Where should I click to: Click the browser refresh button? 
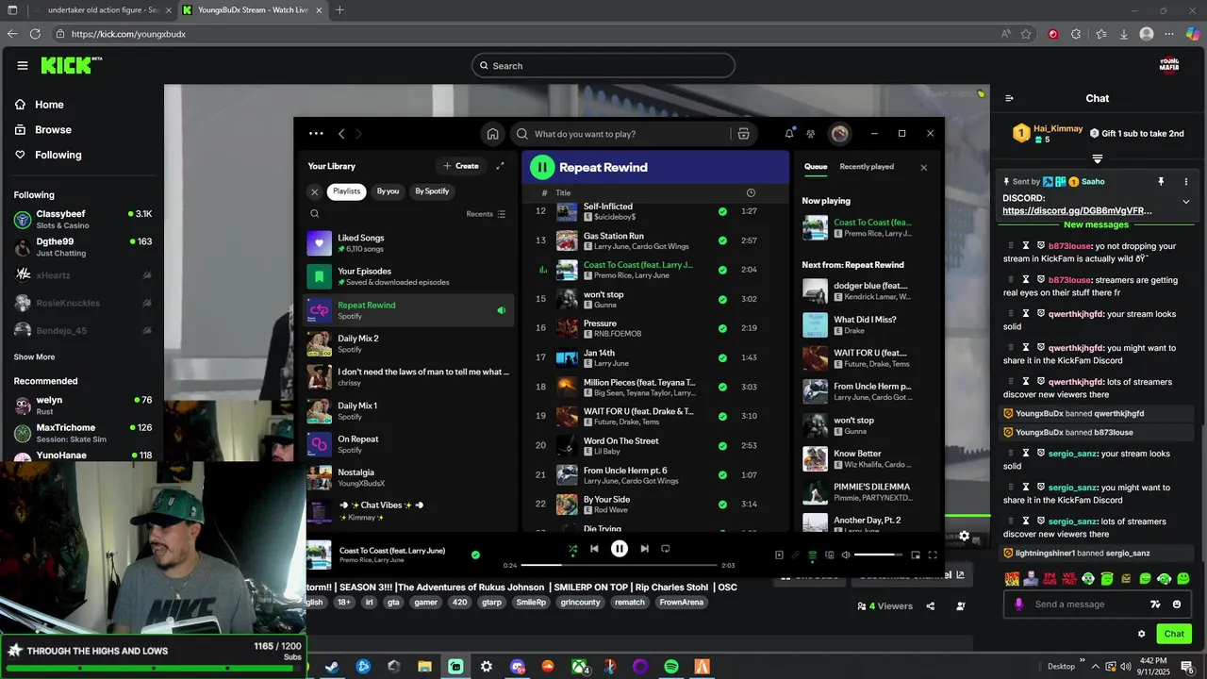(x=35, y=34)
